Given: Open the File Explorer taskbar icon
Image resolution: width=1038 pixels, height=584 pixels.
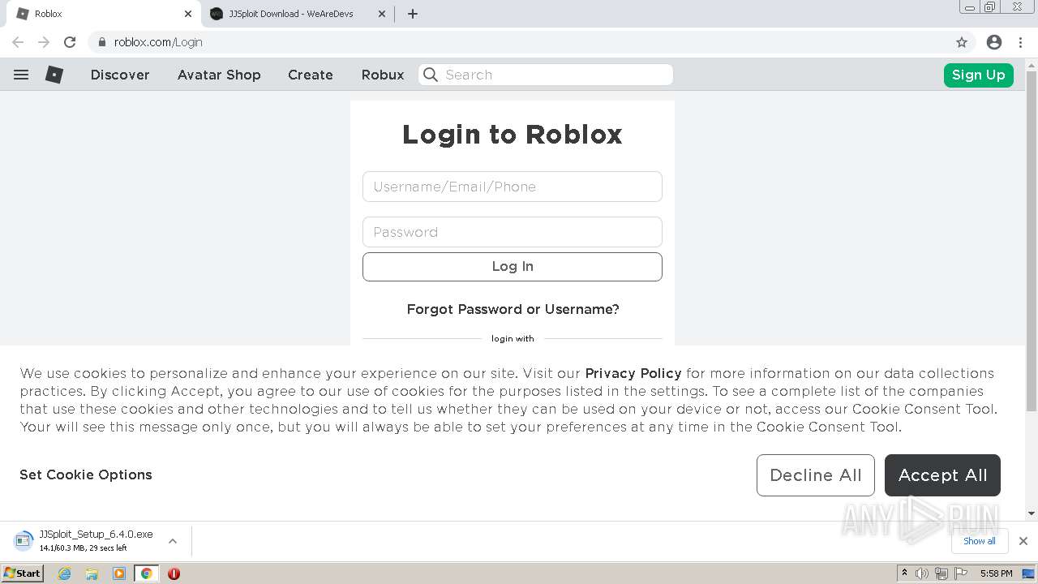Looking at the screenshot, I should tap(92, 573).
